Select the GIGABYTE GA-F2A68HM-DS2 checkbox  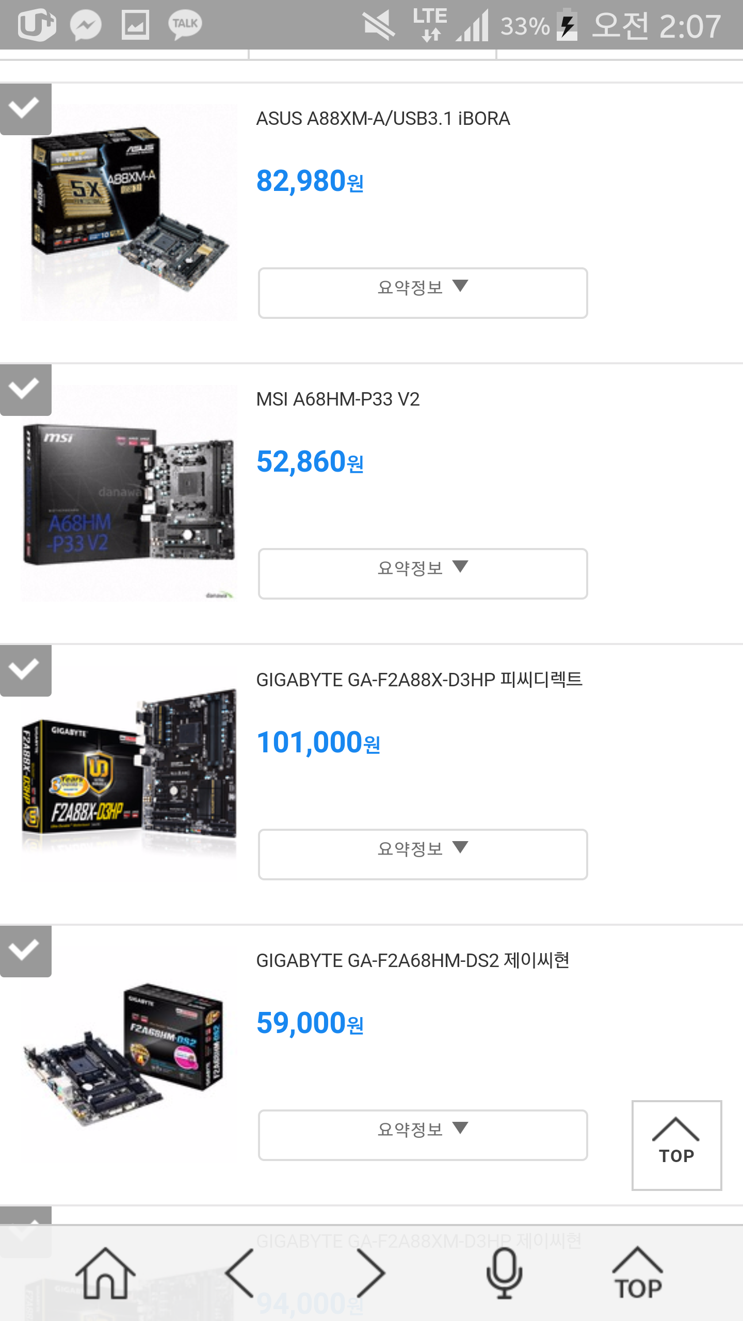(25, 951)
